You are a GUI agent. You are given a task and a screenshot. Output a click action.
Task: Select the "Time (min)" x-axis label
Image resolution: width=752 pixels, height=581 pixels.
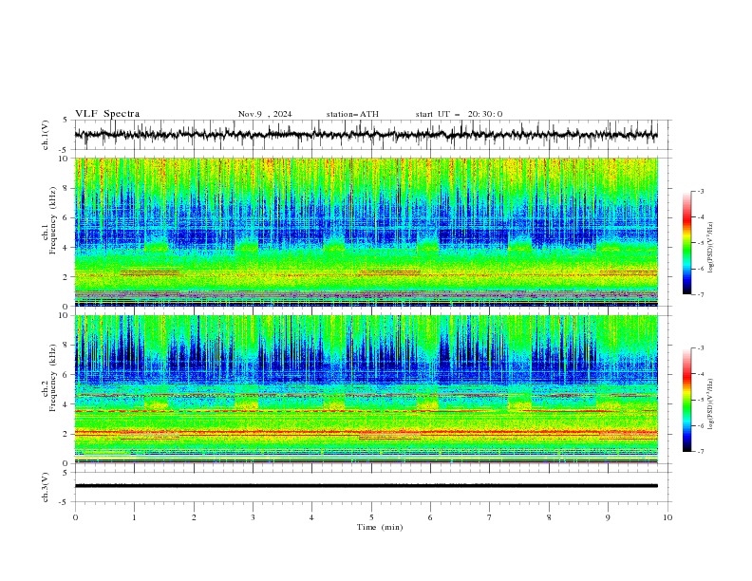(380, 527)
